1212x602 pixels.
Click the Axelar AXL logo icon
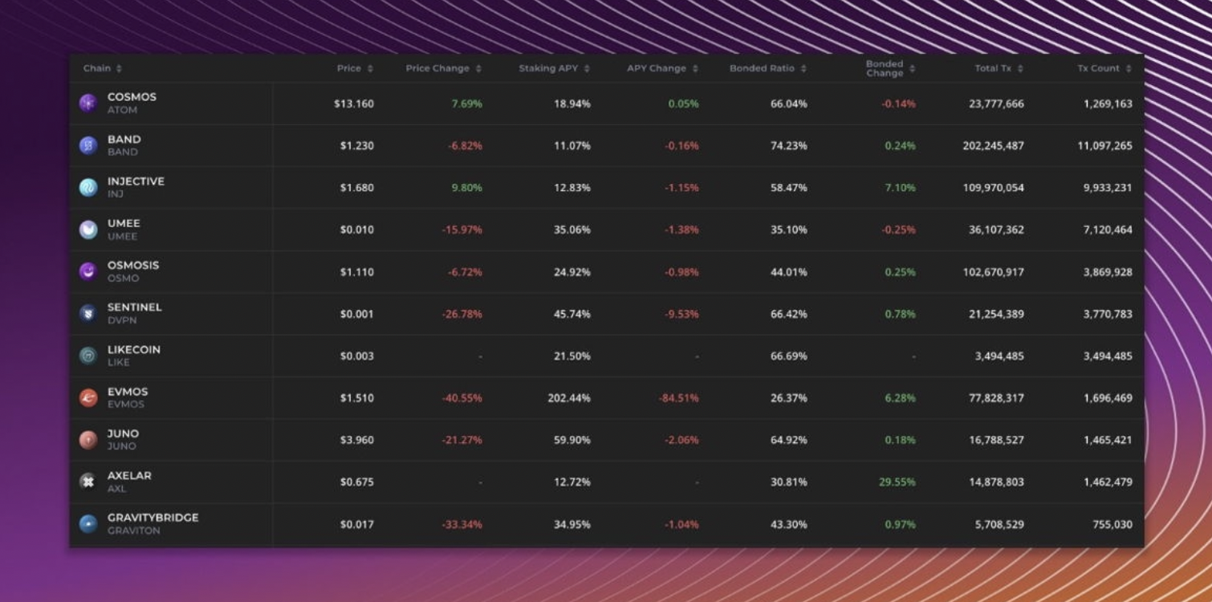(88, 482)
